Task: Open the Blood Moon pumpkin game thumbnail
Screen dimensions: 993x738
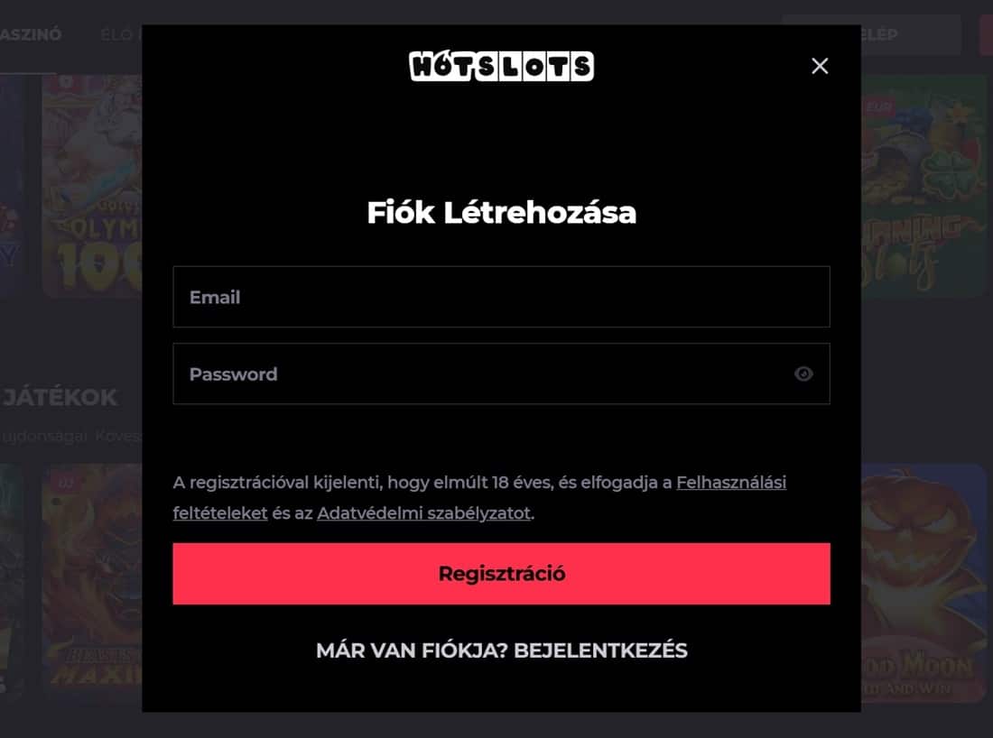Action: [924, 582]
